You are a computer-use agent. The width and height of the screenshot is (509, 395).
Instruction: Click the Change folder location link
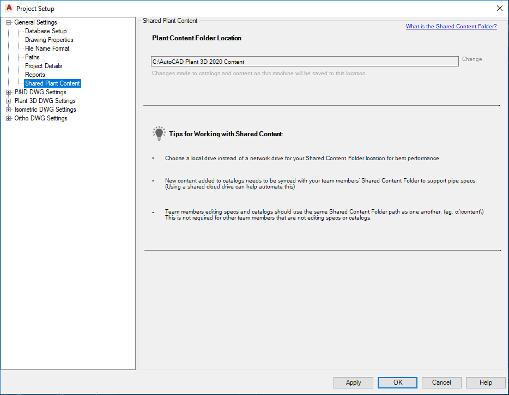(x=472, y=59)
